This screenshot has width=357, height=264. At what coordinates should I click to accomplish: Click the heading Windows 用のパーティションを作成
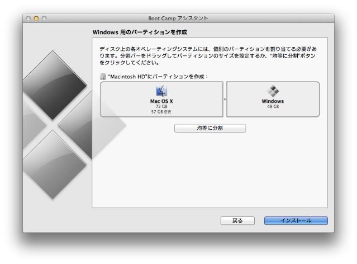140,32
